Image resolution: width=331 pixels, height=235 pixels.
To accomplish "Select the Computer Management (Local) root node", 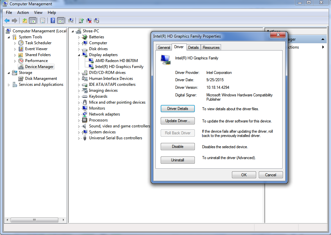I will tap(39, 31).
